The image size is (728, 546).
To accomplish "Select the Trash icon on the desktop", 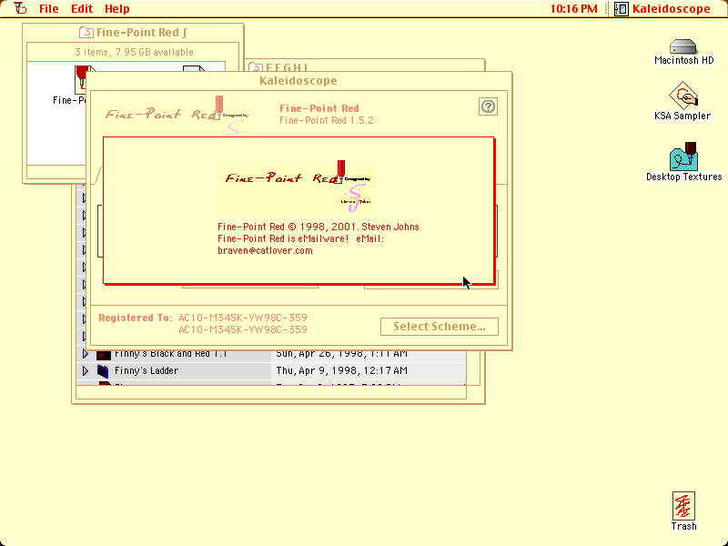I will [x=683, y=506].
